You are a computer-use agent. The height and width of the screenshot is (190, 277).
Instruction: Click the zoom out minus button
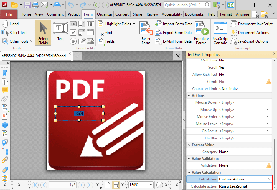coord(160,185)
